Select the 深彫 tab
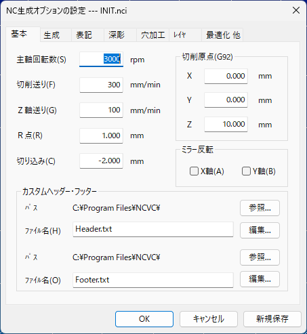The width and height of the screenshot is (307, 334). click(x=117, y=35)
